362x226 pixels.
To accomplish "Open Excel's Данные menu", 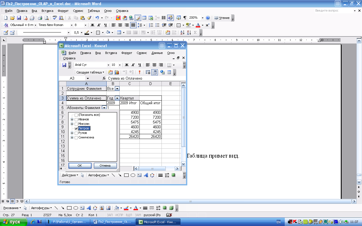I will coord(157,53).
